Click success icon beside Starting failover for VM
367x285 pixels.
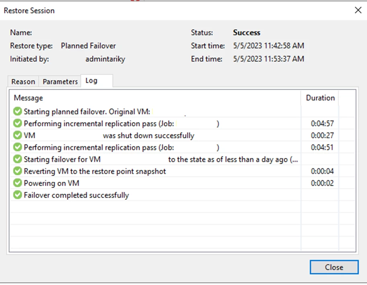[18, 159]
